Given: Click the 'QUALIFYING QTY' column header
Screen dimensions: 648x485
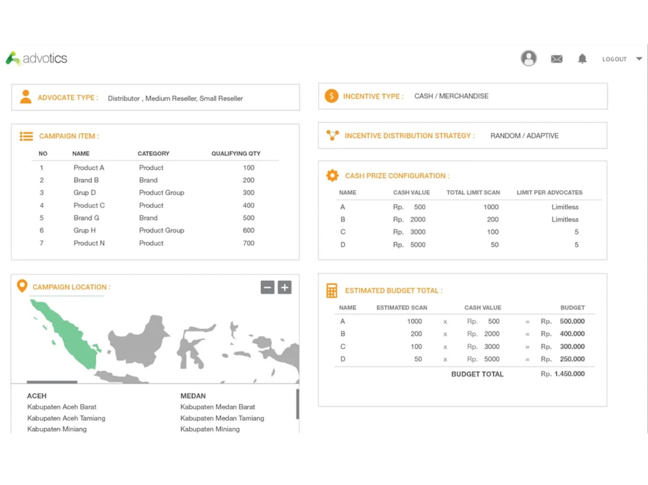Looking at the screenshot, I should pyautogui.click(x=236, y=153).
